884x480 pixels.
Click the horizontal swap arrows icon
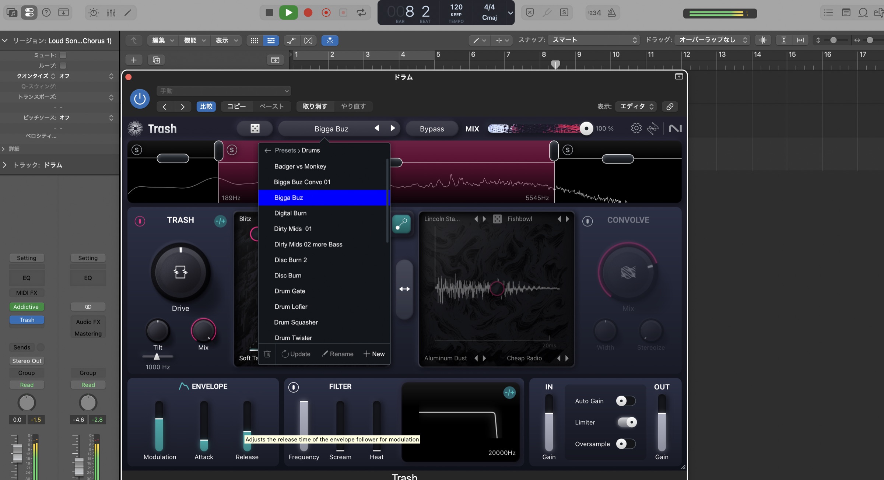coord(404,289)
